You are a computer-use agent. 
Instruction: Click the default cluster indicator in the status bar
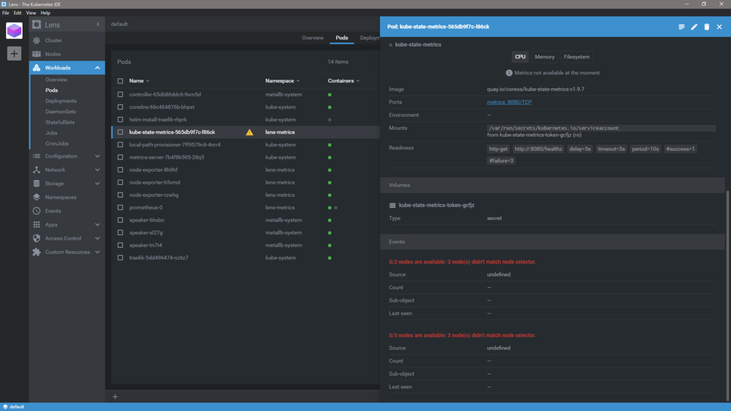[13, 407]
